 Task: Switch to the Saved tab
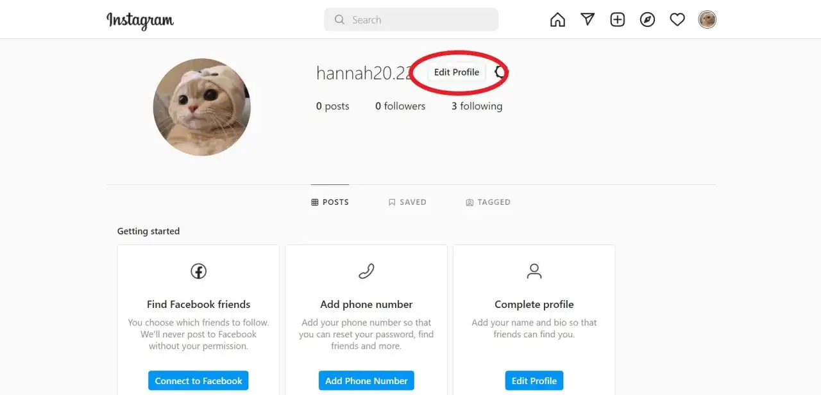[407, 202]
